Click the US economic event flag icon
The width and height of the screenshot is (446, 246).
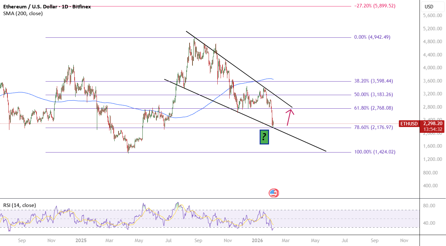point(274,193)
